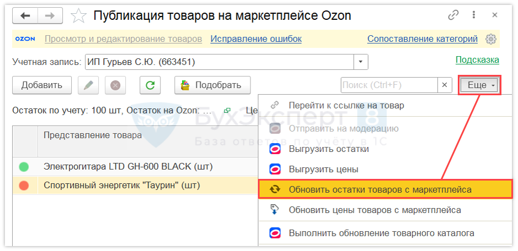Click the Подобрать button
Viewport: 518px width, 251px height.
(212, 85)
